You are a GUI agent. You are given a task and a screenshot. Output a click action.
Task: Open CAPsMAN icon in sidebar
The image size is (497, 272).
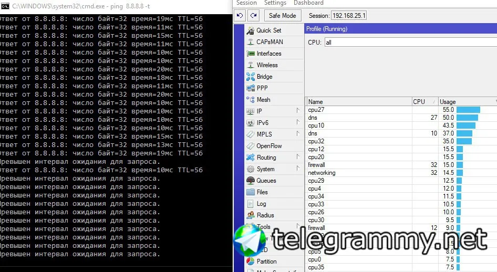tap(251, 42)
